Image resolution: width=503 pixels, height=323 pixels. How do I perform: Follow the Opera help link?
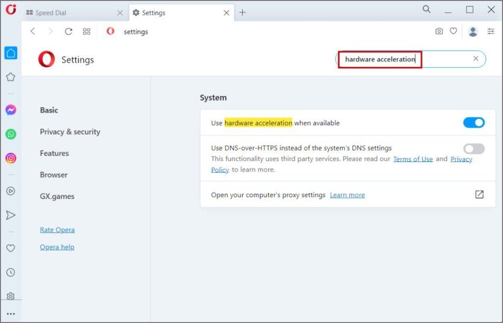pos(57,247)
